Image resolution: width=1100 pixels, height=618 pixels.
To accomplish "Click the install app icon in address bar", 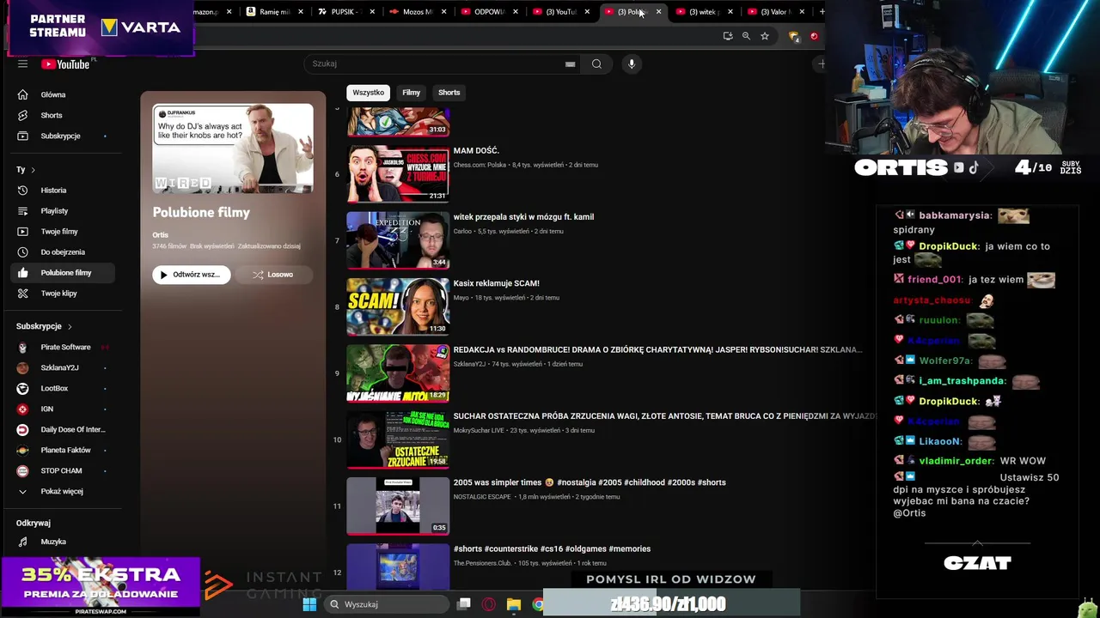I will (x=728, y=36).
